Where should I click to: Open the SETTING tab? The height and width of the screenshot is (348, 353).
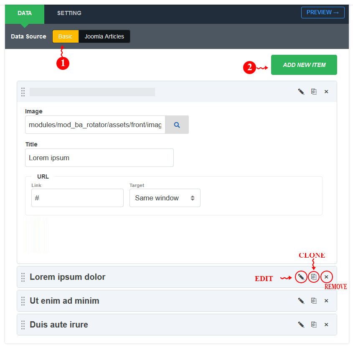pos(69,13)
